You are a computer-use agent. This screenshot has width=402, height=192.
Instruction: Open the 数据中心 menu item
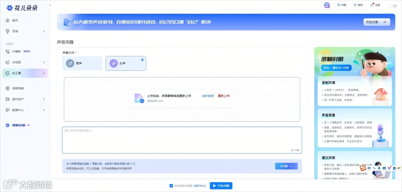click(x=25, y=110)
